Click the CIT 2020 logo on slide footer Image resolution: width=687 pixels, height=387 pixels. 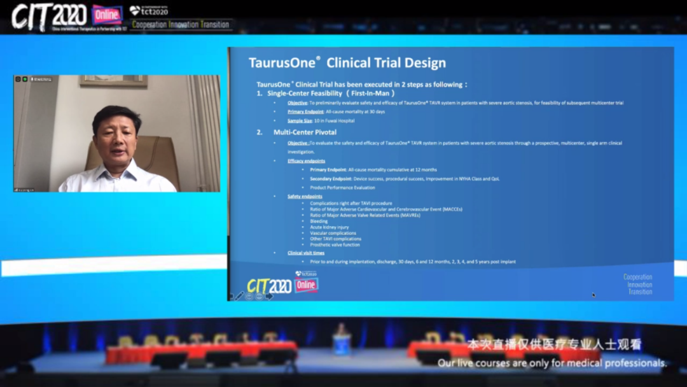(x=269, y=286)
